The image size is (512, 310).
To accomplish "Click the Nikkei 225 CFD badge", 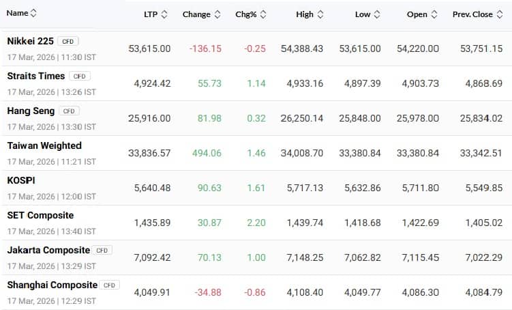I will 68,41.
